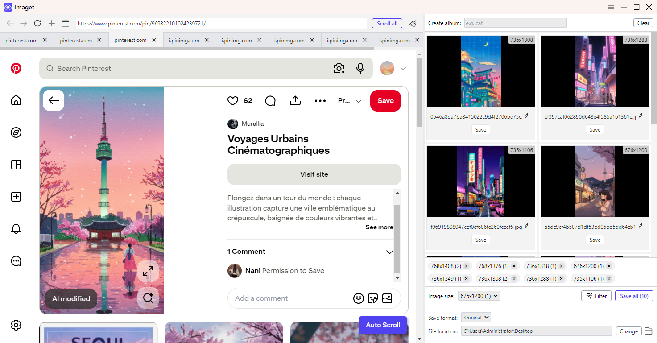Open the emoji picker in comment box
Screen dimensions: 657x343
click(x=359, y=298)
